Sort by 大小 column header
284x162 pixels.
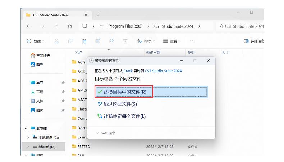(x=225, y=53)
